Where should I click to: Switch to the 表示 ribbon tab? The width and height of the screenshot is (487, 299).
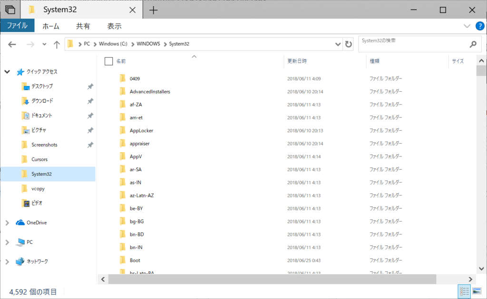[114, 26]
